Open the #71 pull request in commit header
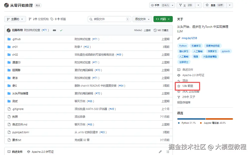251x155 pixels. [x=45, y=30]
